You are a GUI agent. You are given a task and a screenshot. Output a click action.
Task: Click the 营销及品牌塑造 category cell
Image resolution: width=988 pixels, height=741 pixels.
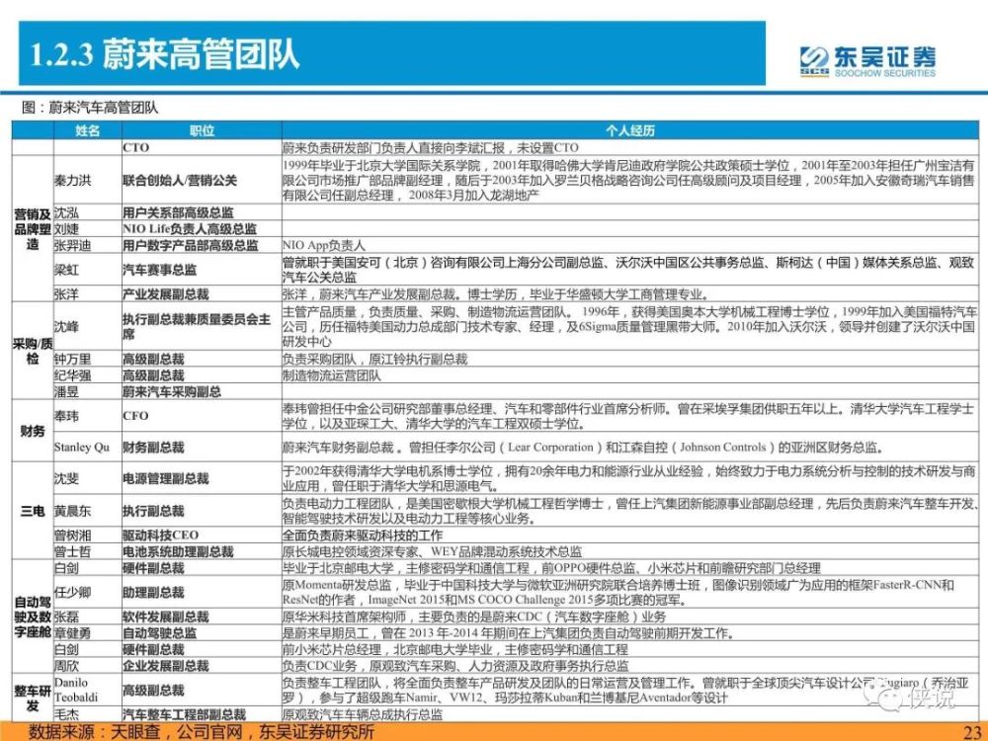(x=33, y=229)
